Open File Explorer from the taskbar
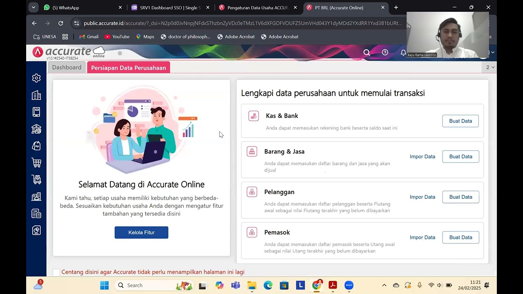This screenshot has height=294, width=523. [x=252, y=285]
